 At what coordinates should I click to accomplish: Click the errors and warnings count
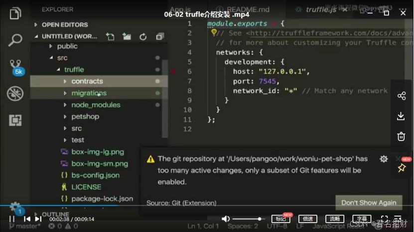[63, 226]
